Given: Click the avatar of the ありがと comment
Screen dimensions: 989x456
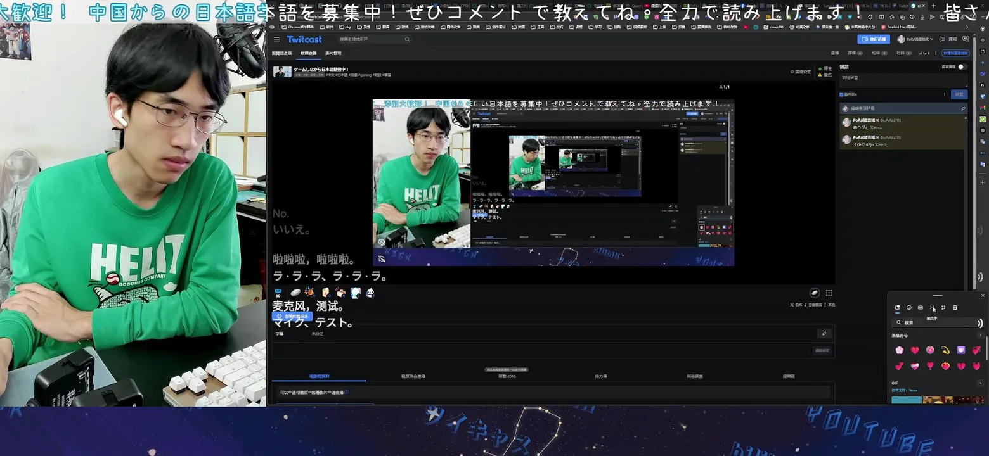Looking at the screenshot, I should 846,122.
